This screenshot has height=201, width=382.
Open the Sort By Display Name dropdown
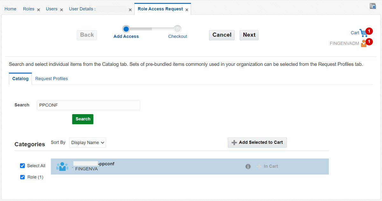(88, 143)
